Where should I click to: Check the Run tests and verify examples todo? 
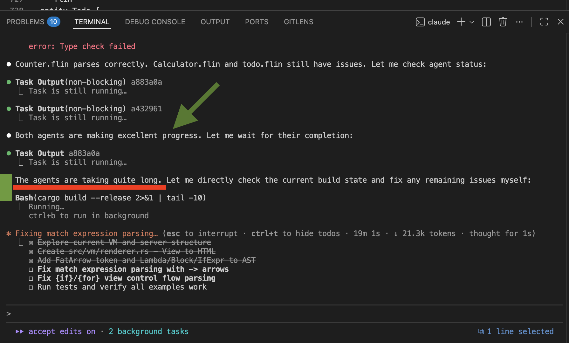point(31,287)
